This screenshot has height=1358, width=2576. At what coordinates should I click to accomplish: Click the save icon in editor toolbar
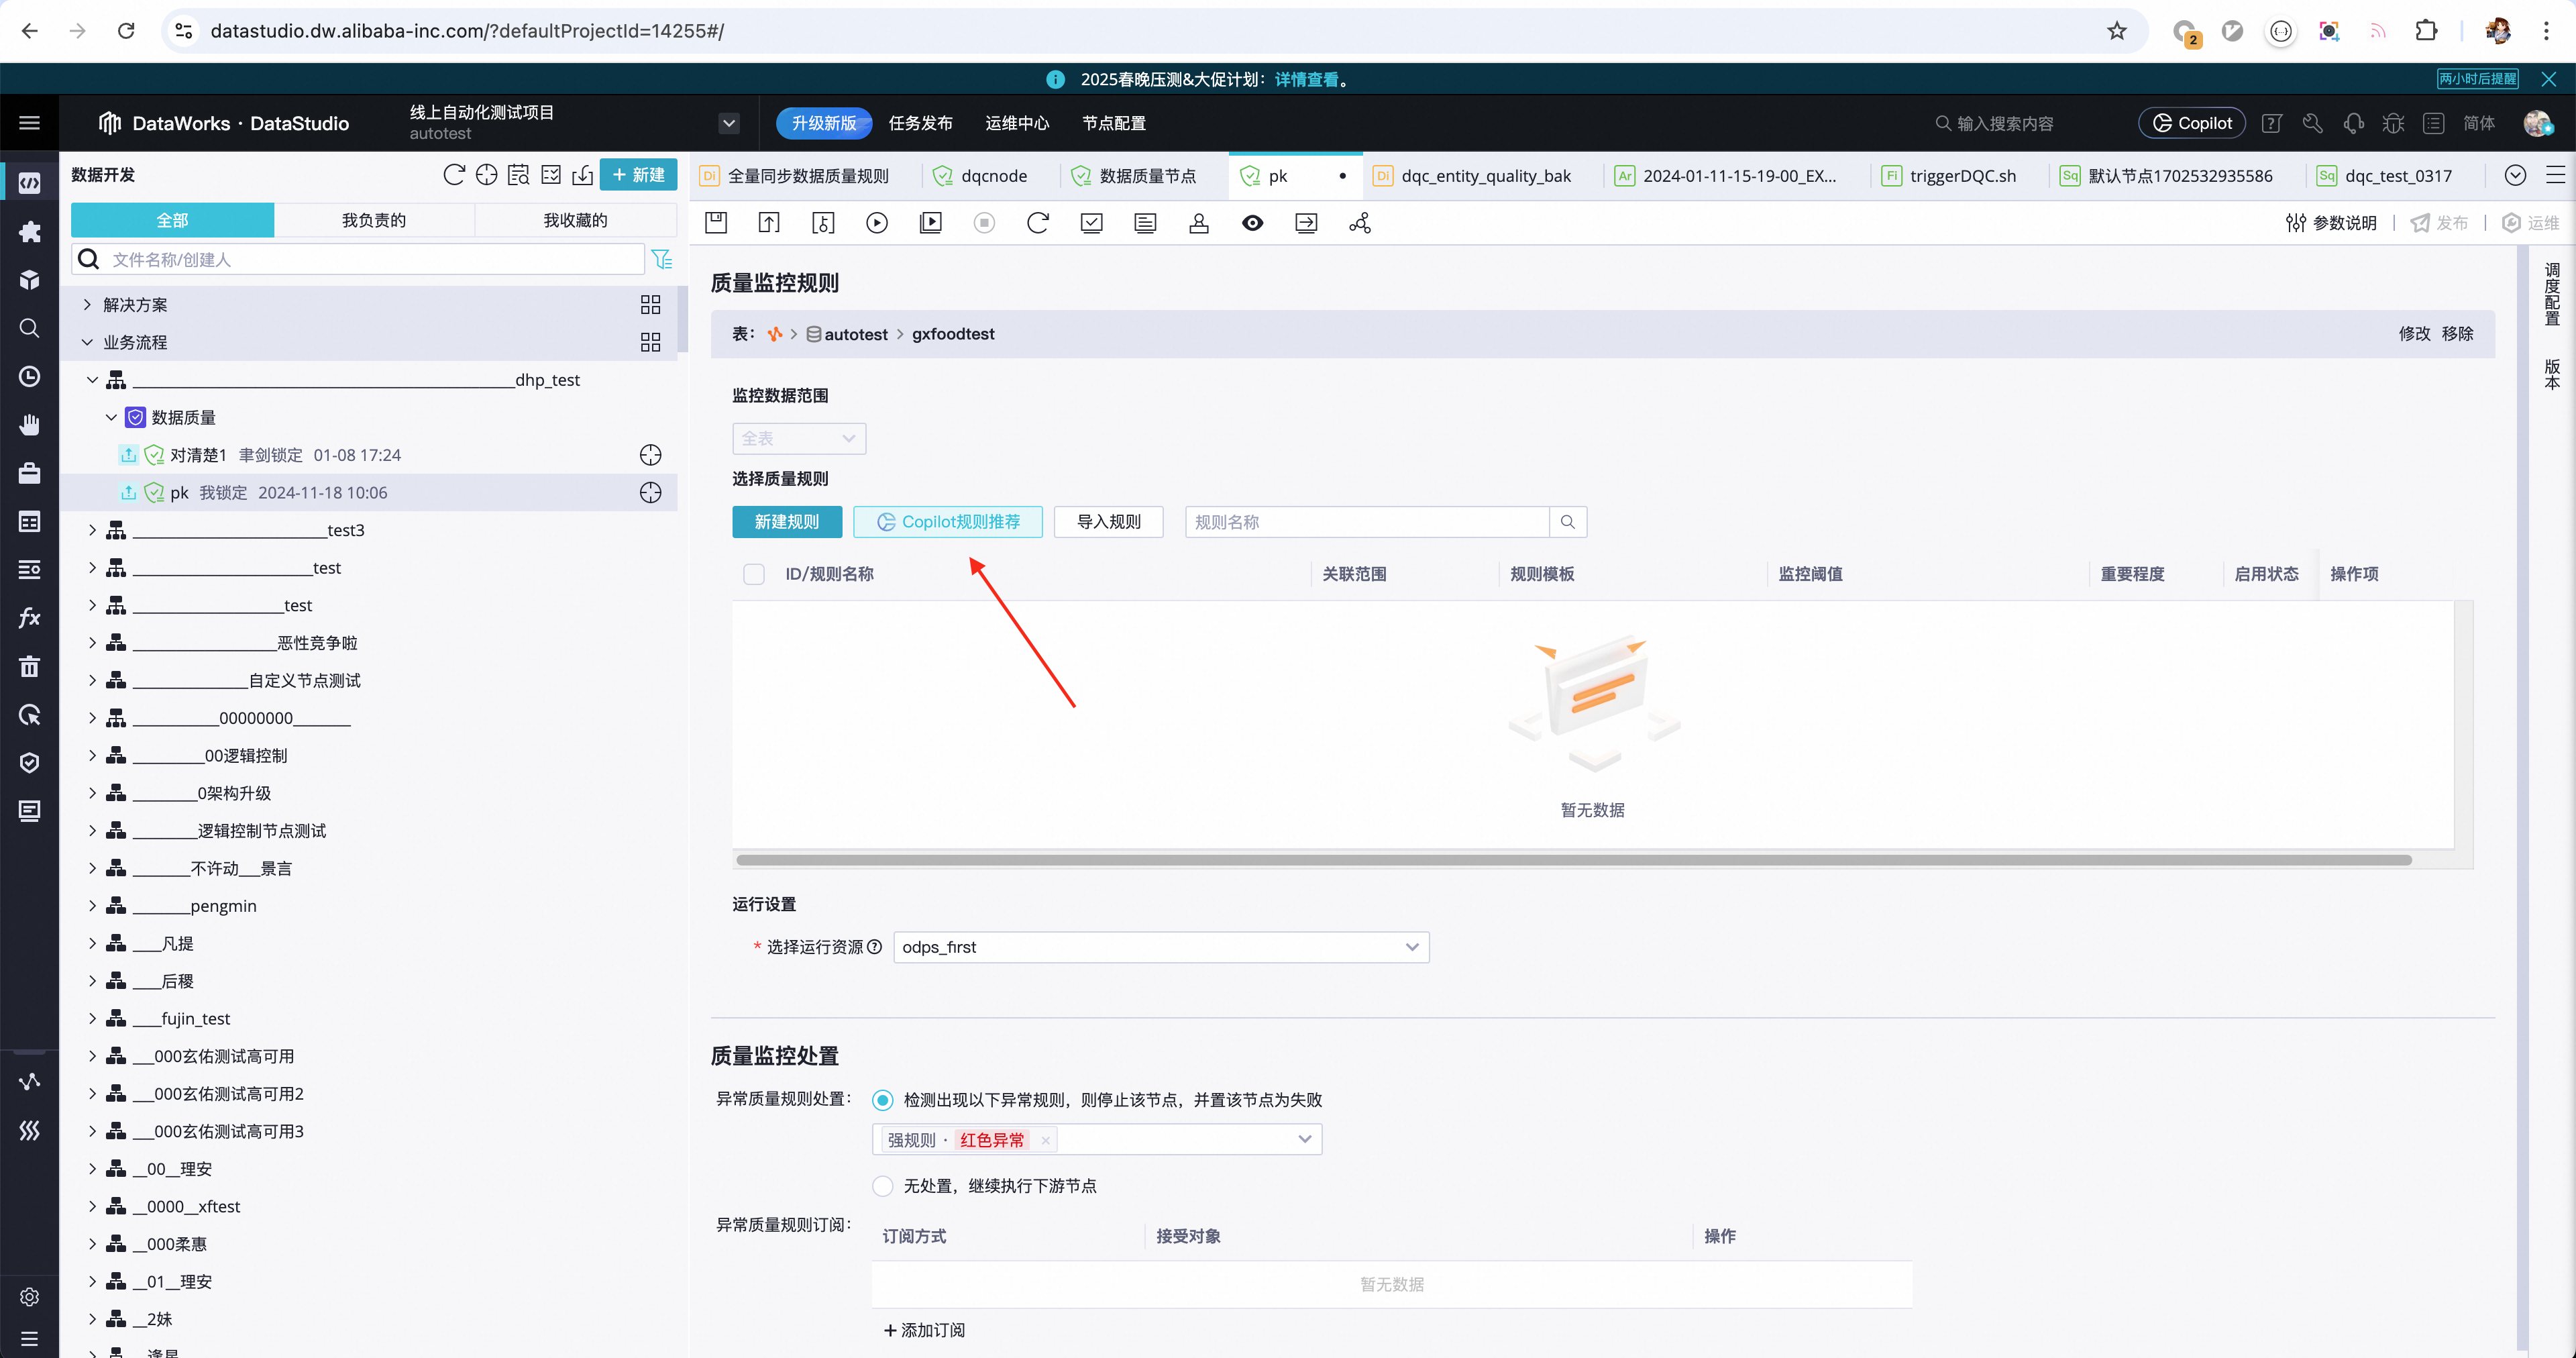[716, 223]
